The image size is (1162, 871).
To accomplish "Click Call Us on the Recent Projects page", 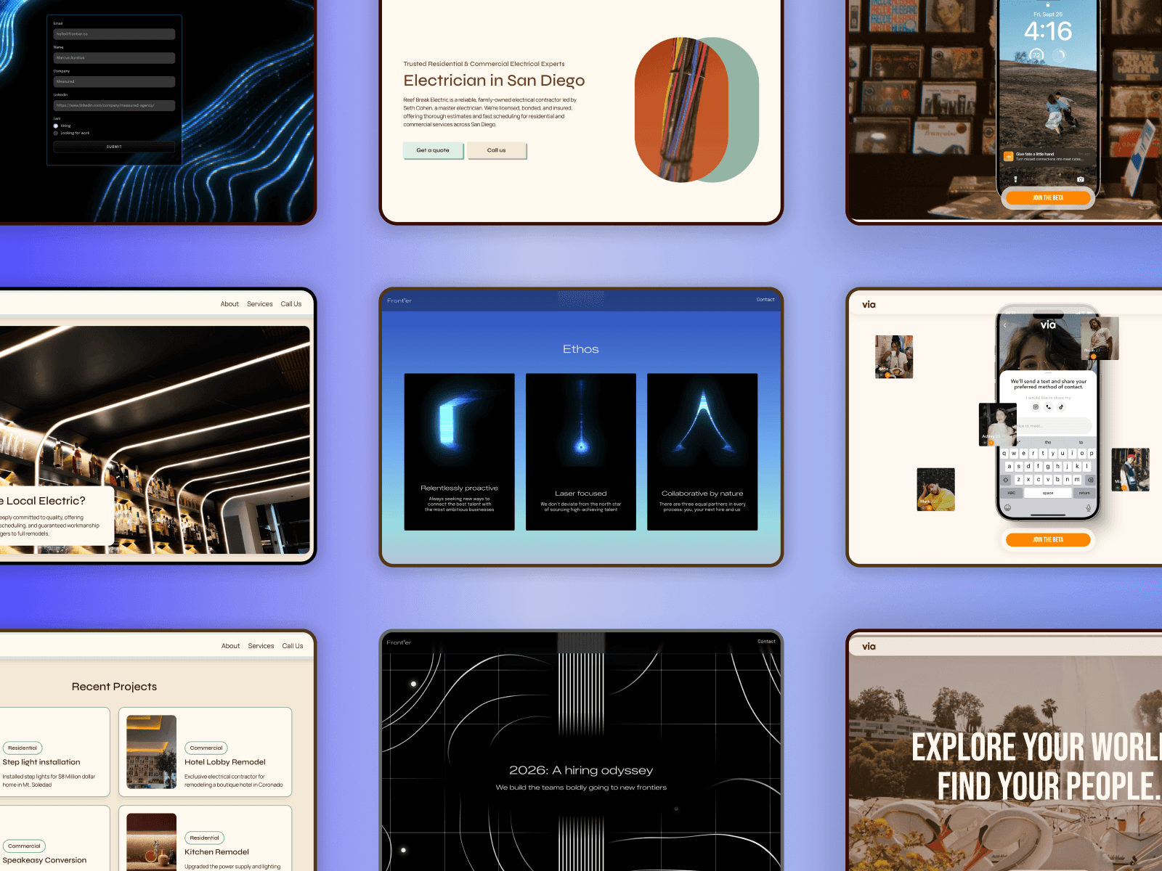I will pos(293,646).
